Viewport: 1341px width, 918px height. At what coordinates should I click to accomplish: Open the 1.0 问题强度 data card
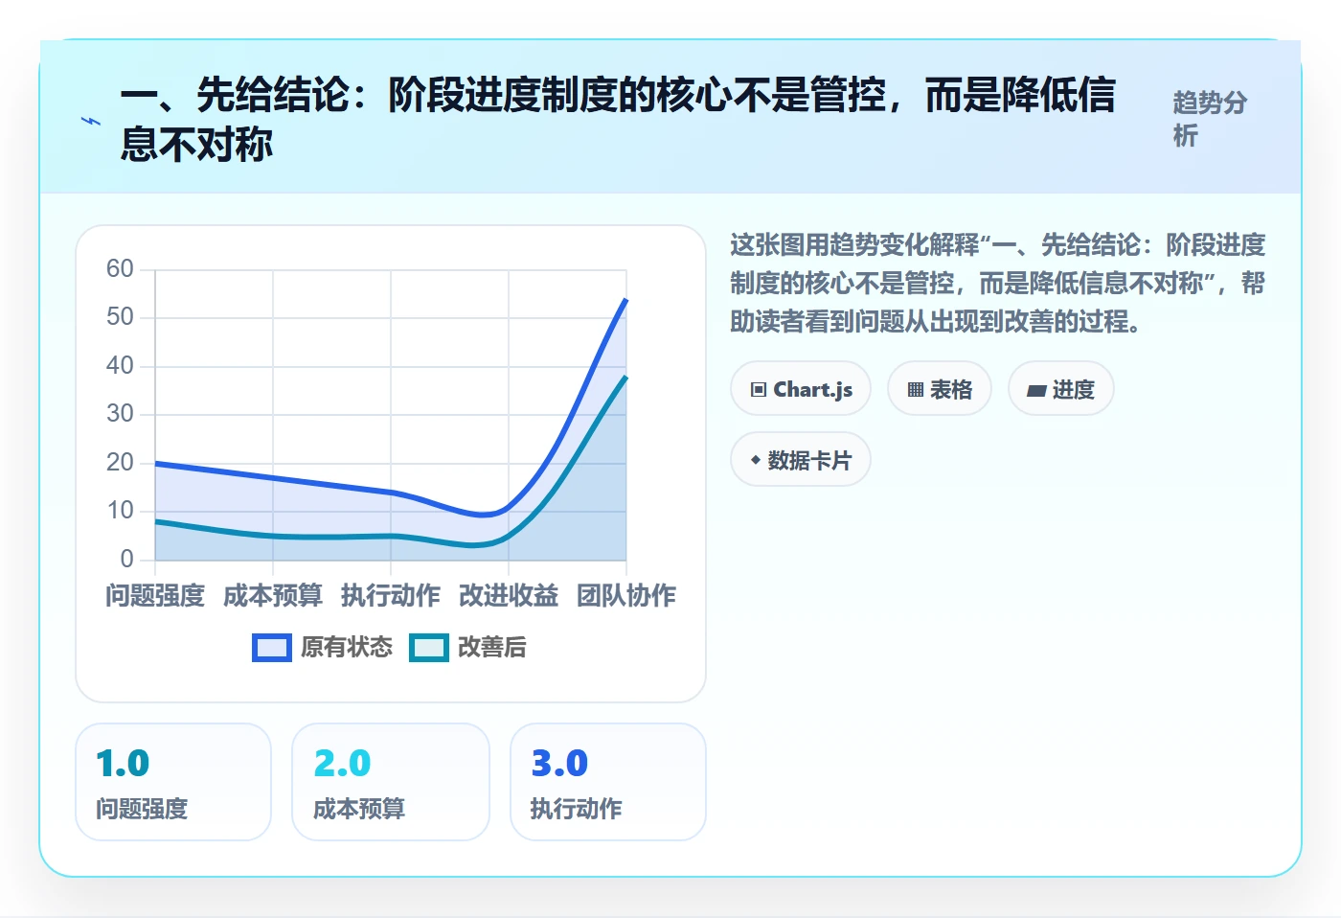coord(173,782)
